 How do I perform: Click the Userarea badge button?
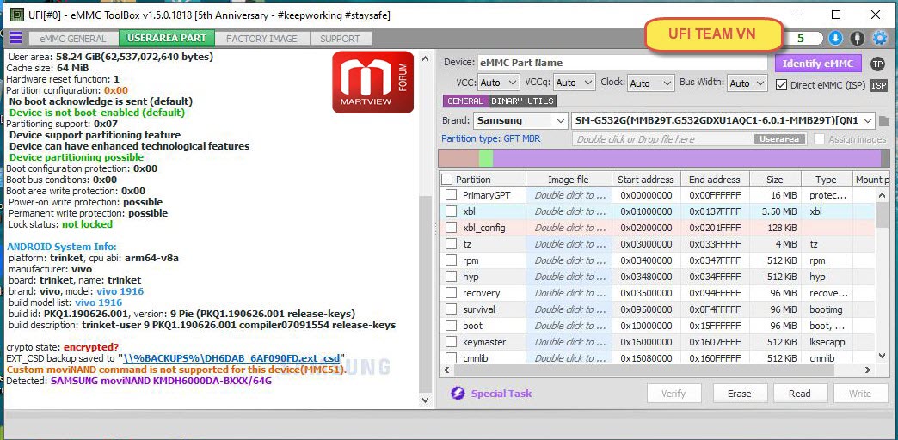click(780, 139)
